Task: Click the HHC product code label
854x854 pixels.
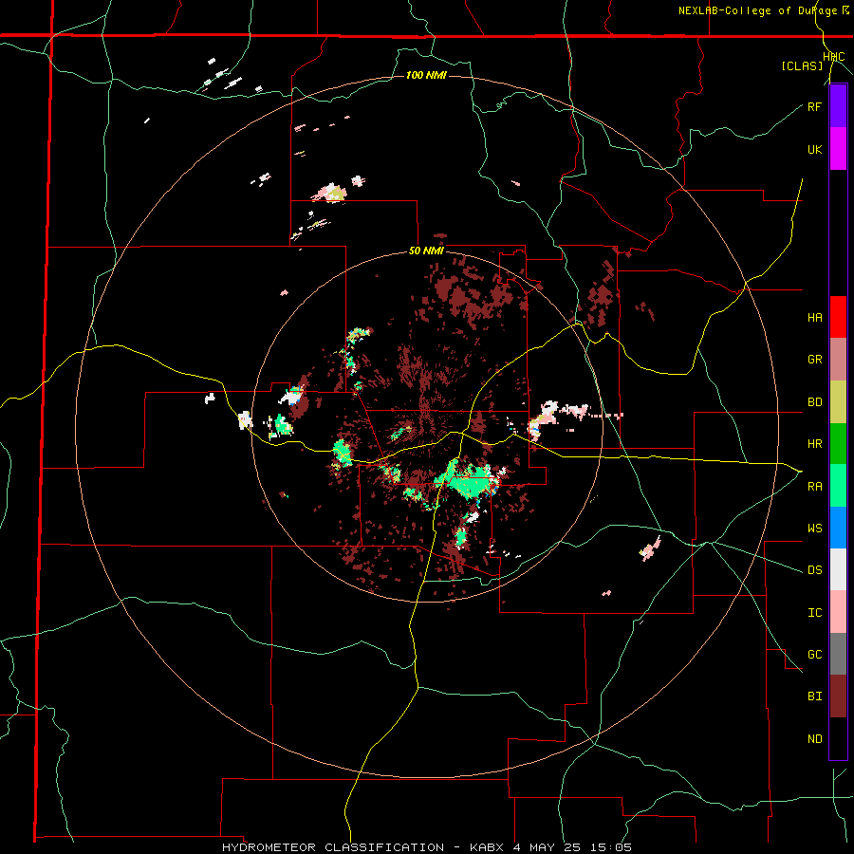Action: click(834, 57)
